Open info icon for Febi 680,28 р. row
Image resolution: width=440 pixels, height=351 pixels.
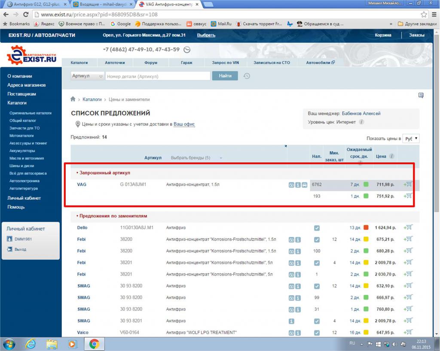[298, 251]
